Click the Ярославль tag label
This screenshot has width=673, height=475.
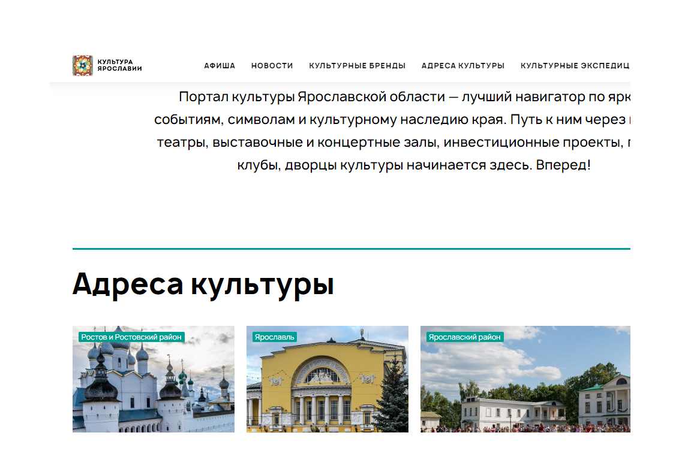[x=274, y=337]
